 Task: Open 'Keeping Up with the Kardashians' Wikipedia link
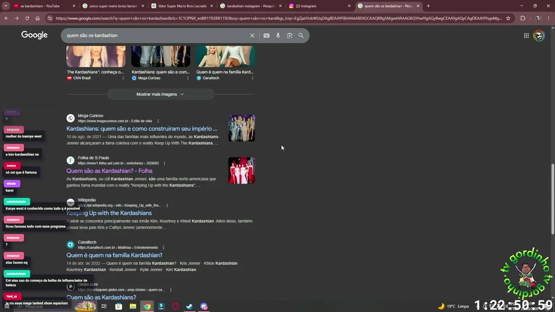(109, 213)
